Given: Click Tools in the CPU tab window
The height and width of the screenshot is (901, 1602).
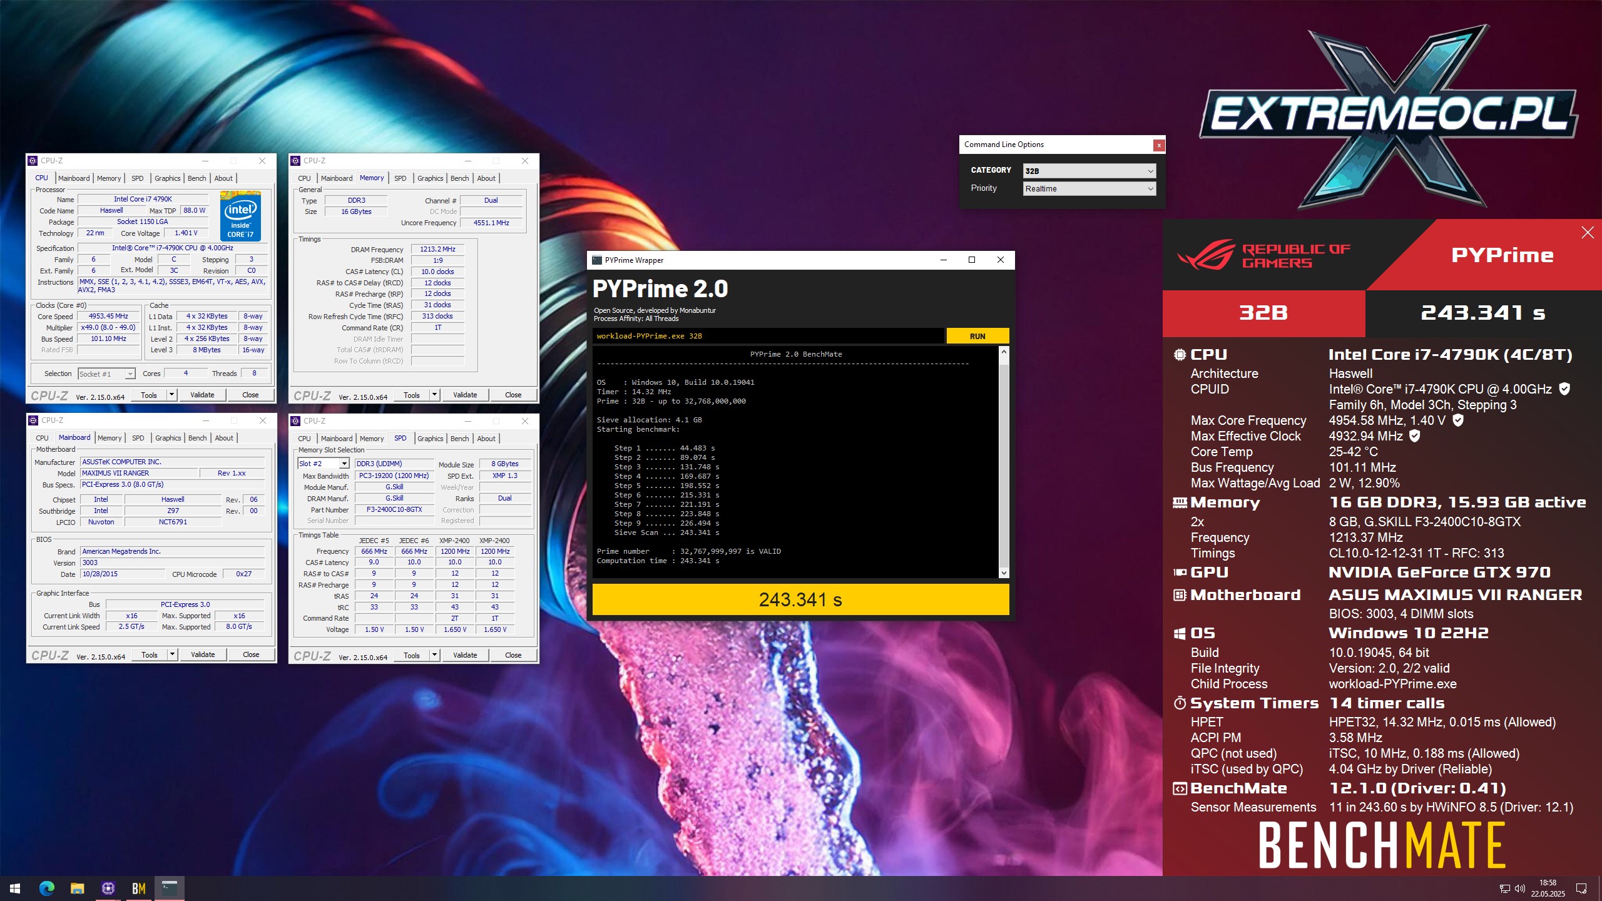Looking at the screenshot, I should point(149,395).
